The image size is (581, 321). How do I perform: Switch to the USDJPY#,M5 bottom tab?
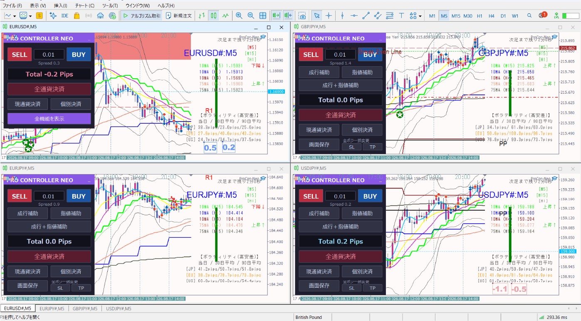(119, 309)
